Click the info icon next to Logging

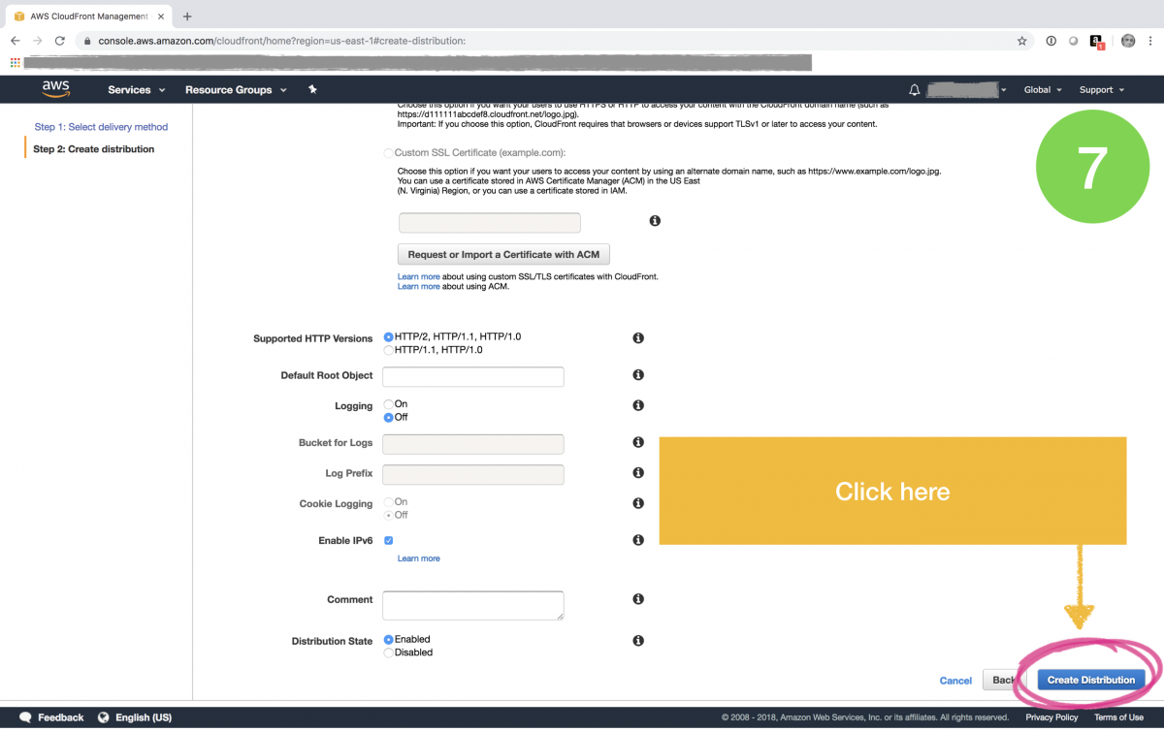[637, 405]
